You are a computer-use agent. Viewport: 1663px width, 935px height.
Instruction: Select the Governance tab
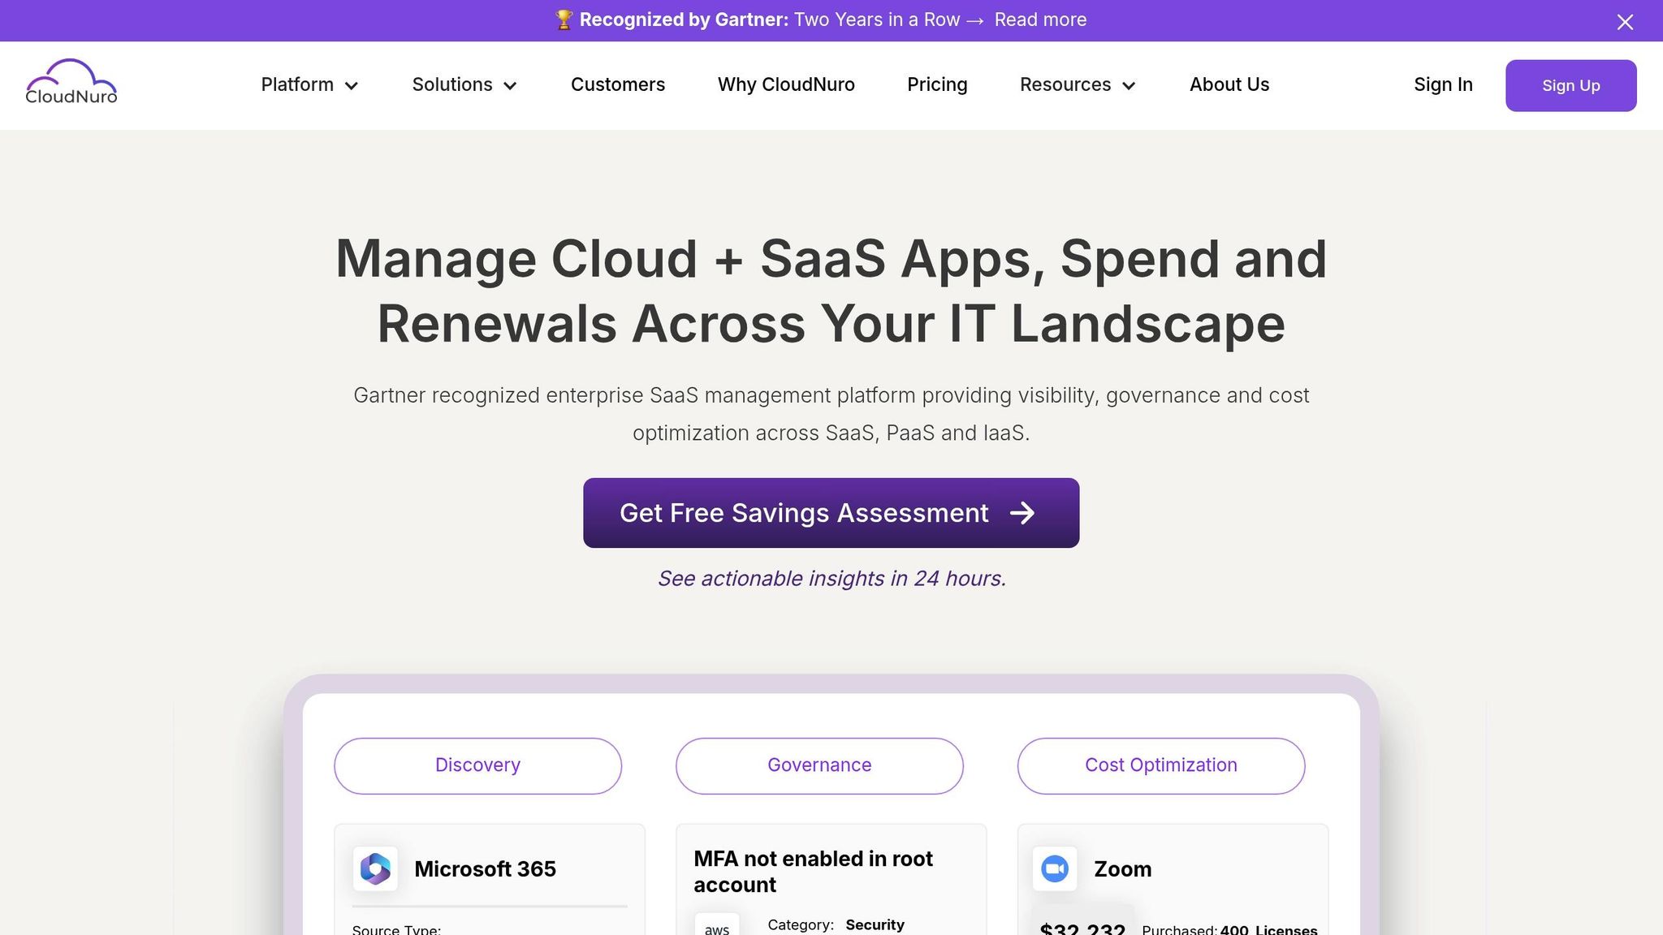click(x=819, y=765)
